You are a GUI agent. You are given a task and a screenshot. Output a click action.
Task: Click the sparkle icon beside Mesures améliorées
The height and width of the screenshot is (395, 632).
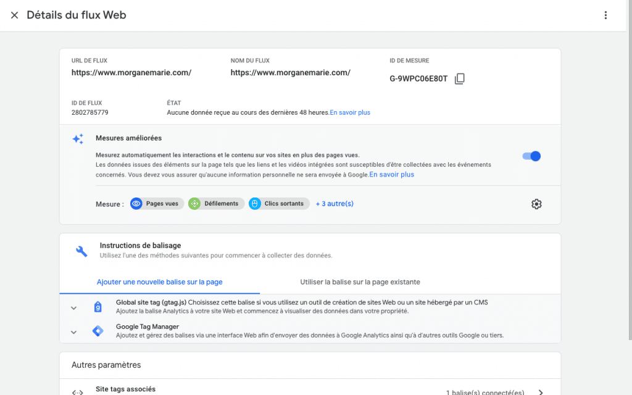pos(78,139)
